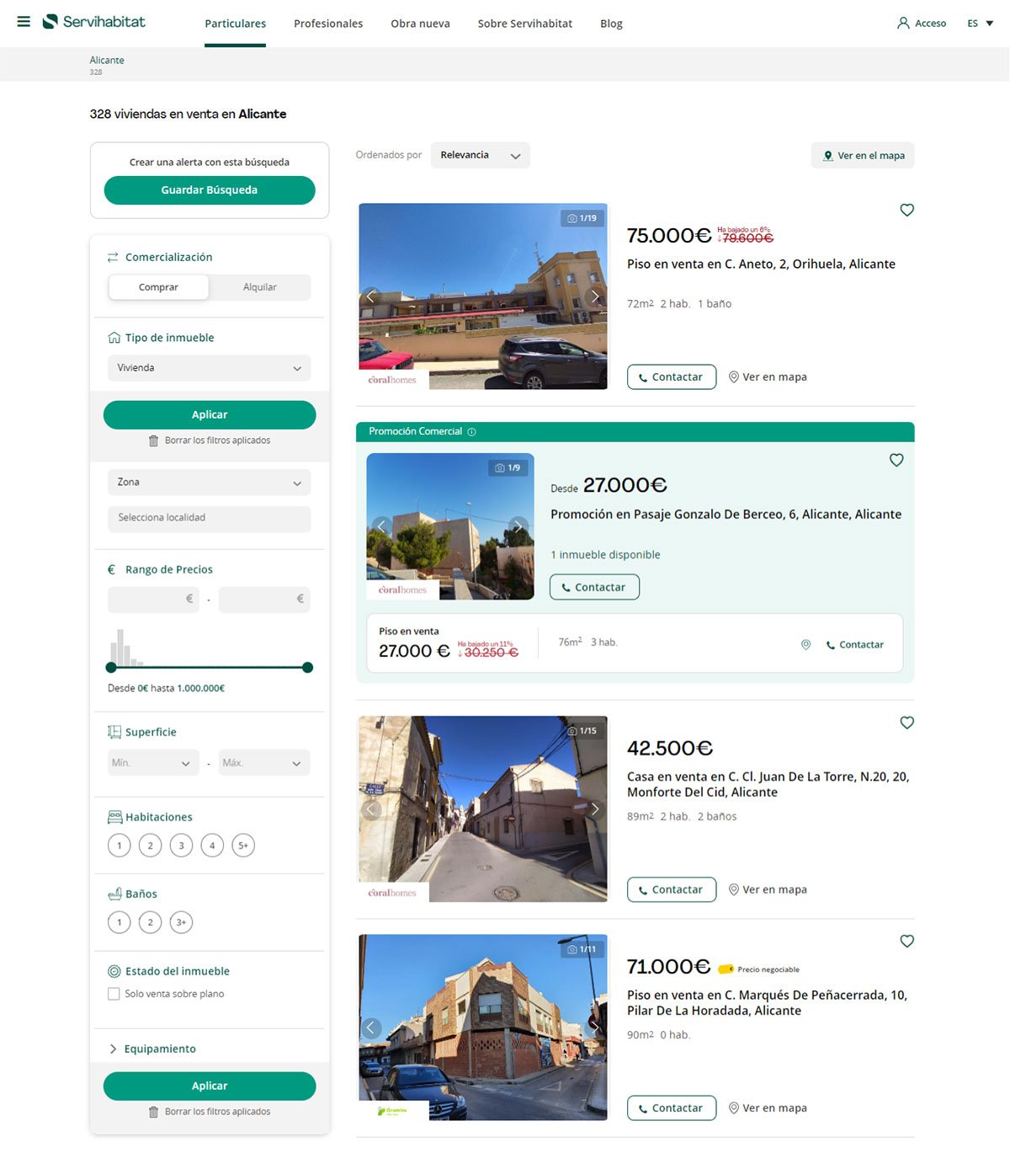1010x1153 pixels.
Task: Click next-photo arrow on first listing carousel
Action: 595,296
